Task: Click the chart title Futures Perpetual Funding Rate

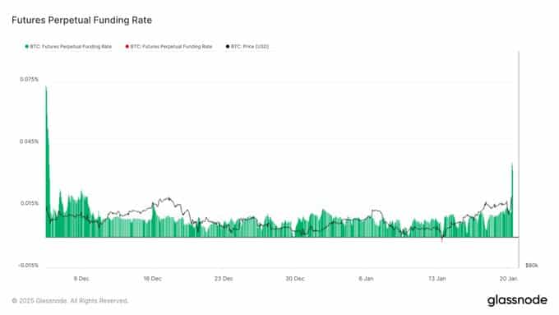Action: coord(81,20)
